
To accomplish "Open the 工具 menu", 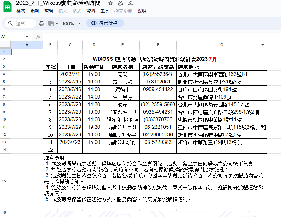I will click(105, 11).
